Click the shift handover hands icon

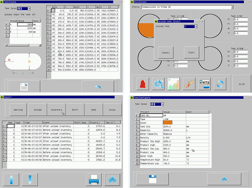pos(189,84)
